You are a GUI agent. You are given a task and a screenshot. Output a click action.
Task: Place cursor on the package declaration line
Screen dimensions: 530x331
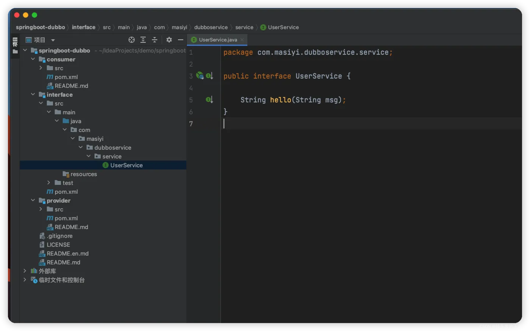click(308, 52)
